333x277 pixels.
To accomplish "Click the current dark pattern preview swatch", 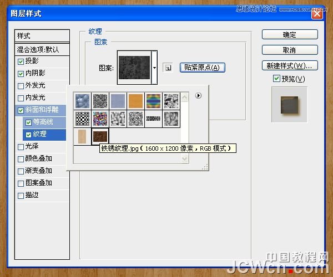I will 134,68.
